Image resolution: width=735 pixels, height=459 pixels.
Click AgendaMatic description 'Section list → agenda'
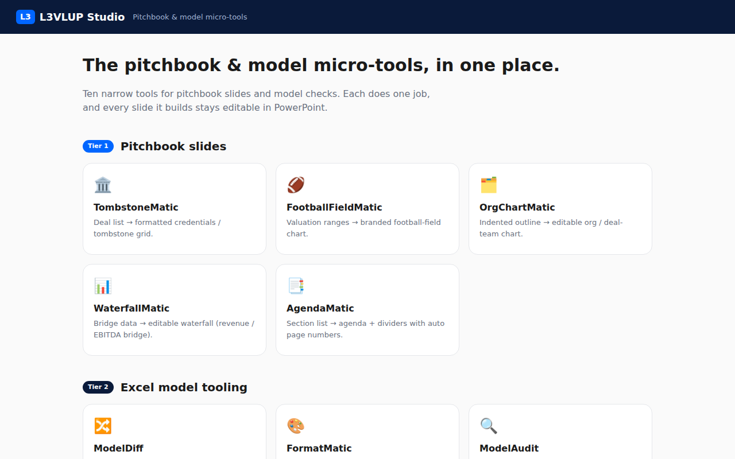365,329
